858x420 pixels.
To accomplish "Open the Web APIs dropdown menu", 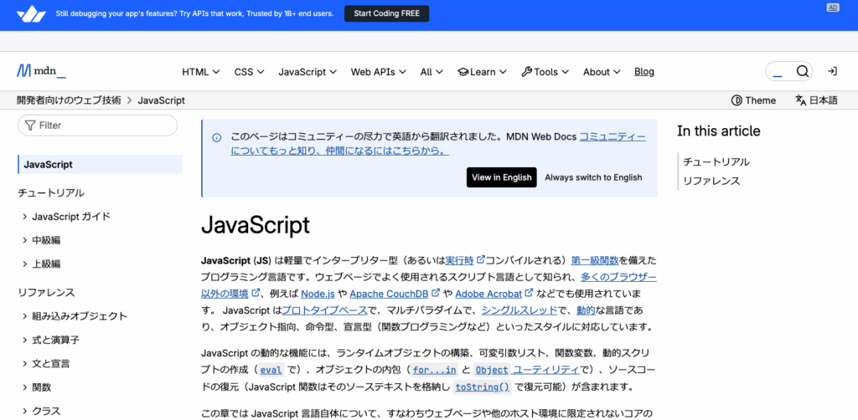I will coord(378,72).
